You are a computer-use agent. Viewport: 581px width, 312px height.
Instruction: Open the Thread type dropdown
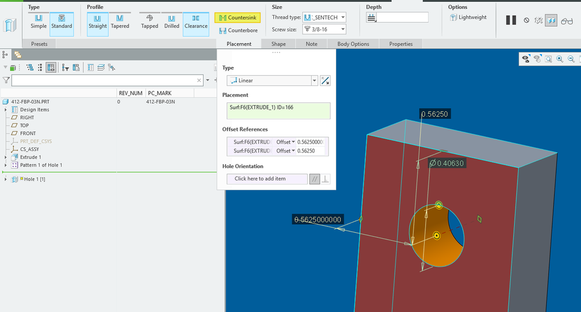324,17
